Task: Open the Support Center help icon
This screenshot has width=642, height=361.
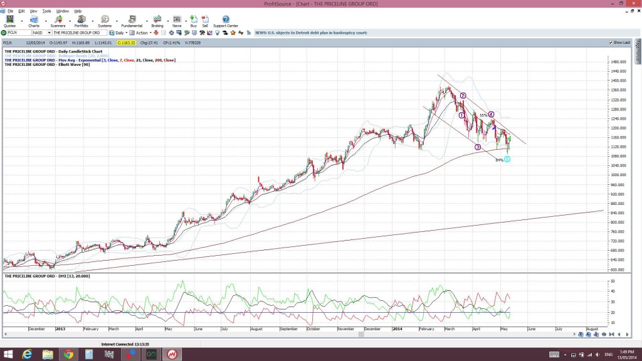Action: 226,19
